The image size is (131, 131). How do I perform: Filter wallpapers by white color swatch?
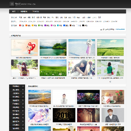tap(77, 25)
